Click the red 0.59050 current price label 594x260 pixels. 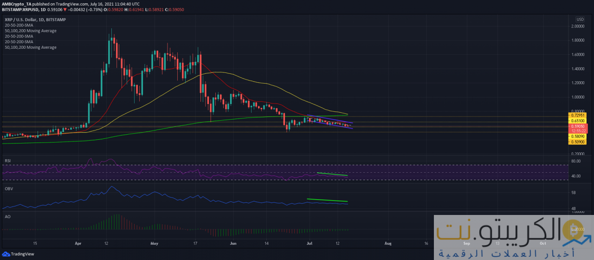coord(578,126)
